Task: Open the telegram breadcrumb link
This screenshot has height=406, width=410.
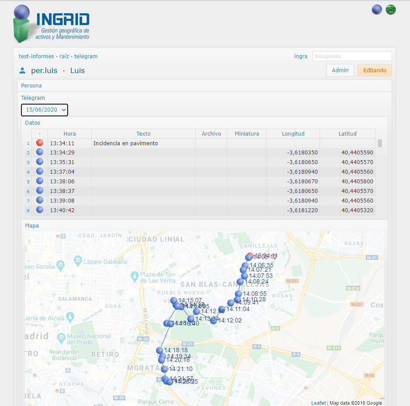Action: click(x=86, y=56)
